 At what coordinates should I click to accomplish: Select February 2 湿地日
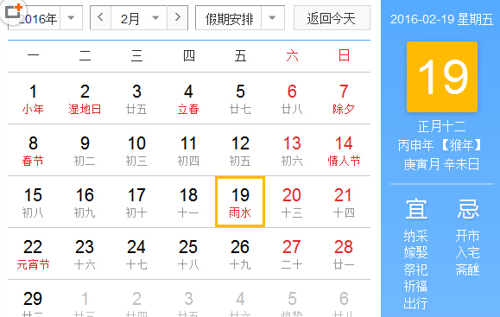pos(85,98)
